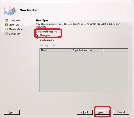Select the Existing users radio button

pos(37,40)
